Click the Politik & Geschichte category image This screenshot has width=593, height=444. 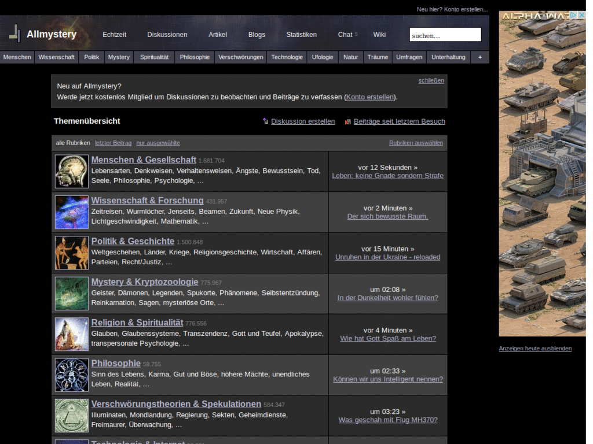pos(72,253)
